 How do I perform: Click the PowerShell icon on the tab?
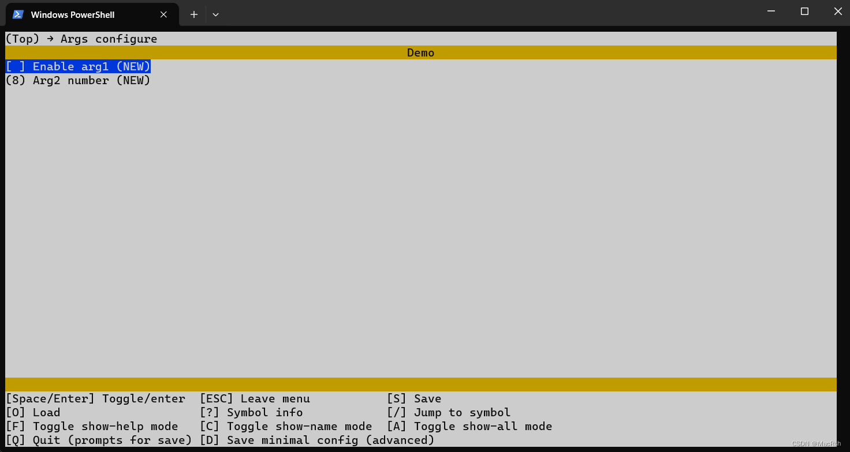click(x=18, y=14)
